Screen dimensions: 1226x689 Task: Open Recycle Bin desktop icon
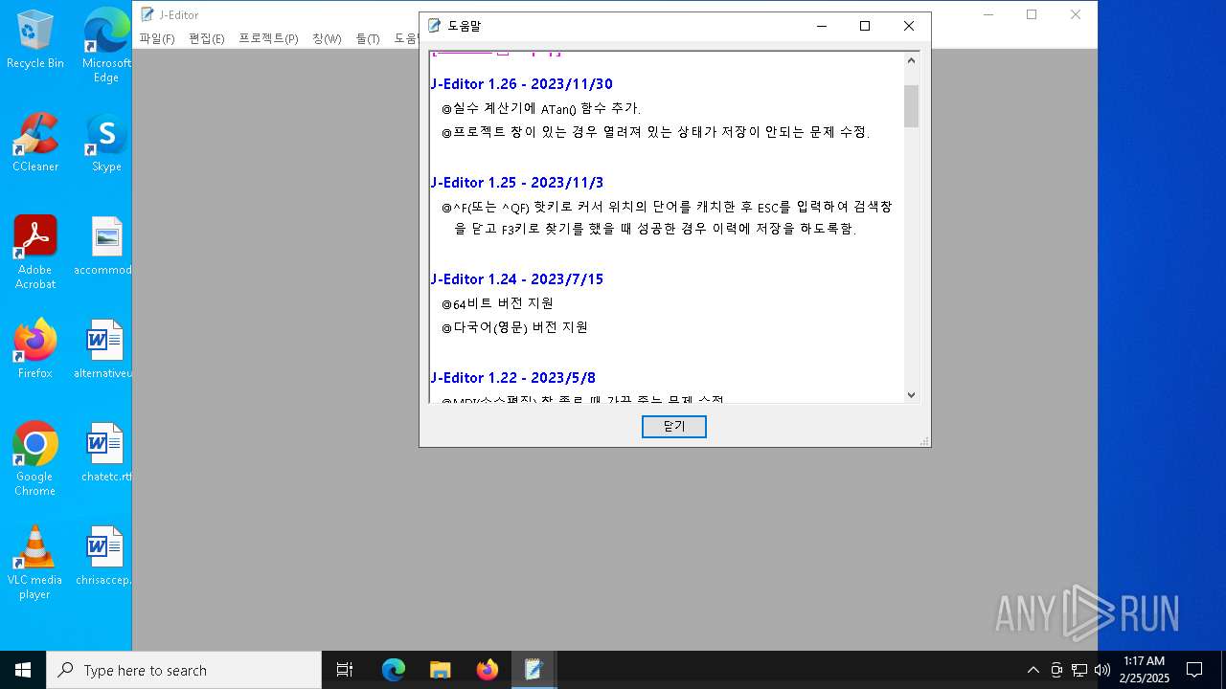pos(35,39)
